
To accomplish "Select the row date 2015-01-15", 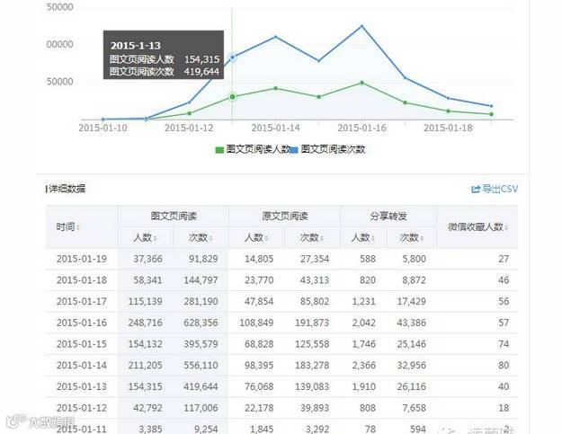I will pos(82,344).
